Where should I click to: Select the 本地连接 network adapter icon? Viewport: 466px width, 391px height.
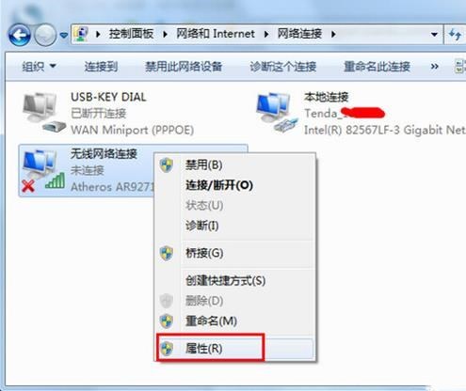(x=277, y=113)
